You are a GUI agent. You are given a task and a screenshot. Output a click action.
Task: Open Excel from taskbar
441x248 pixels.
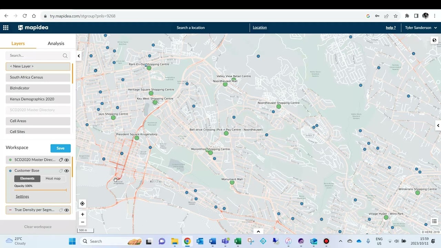pos(238,241)
